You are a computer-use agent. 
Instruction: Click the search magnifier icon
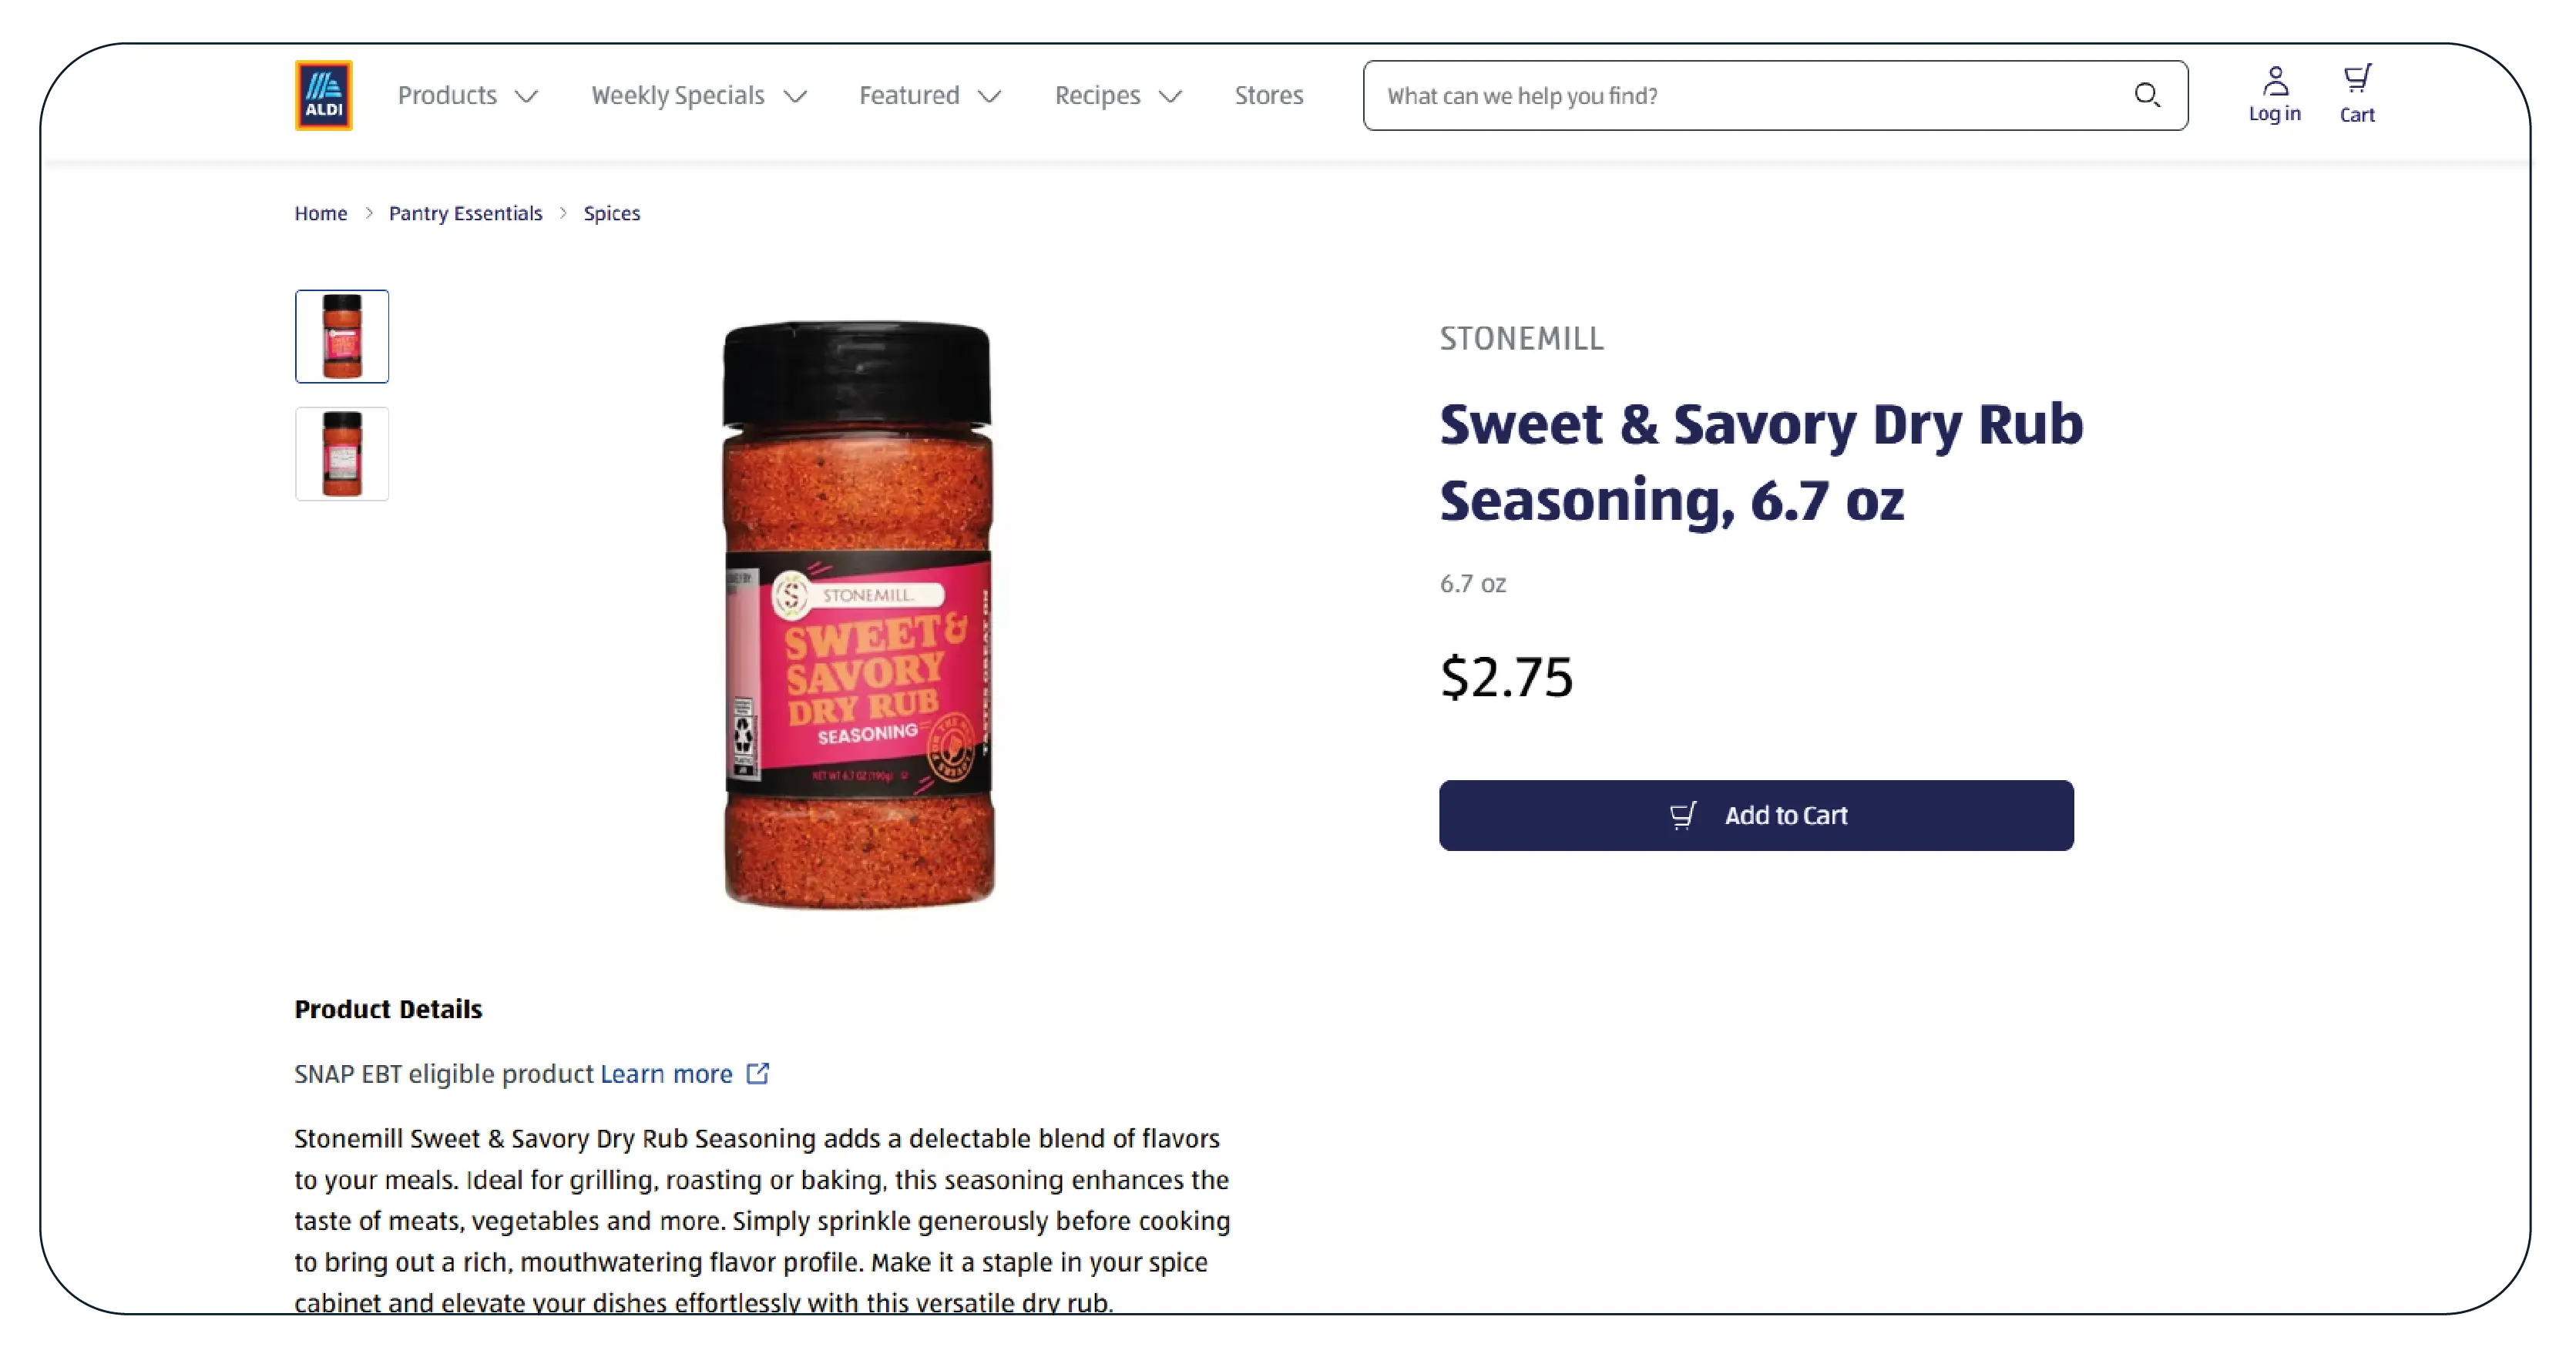click(2146, 96)
